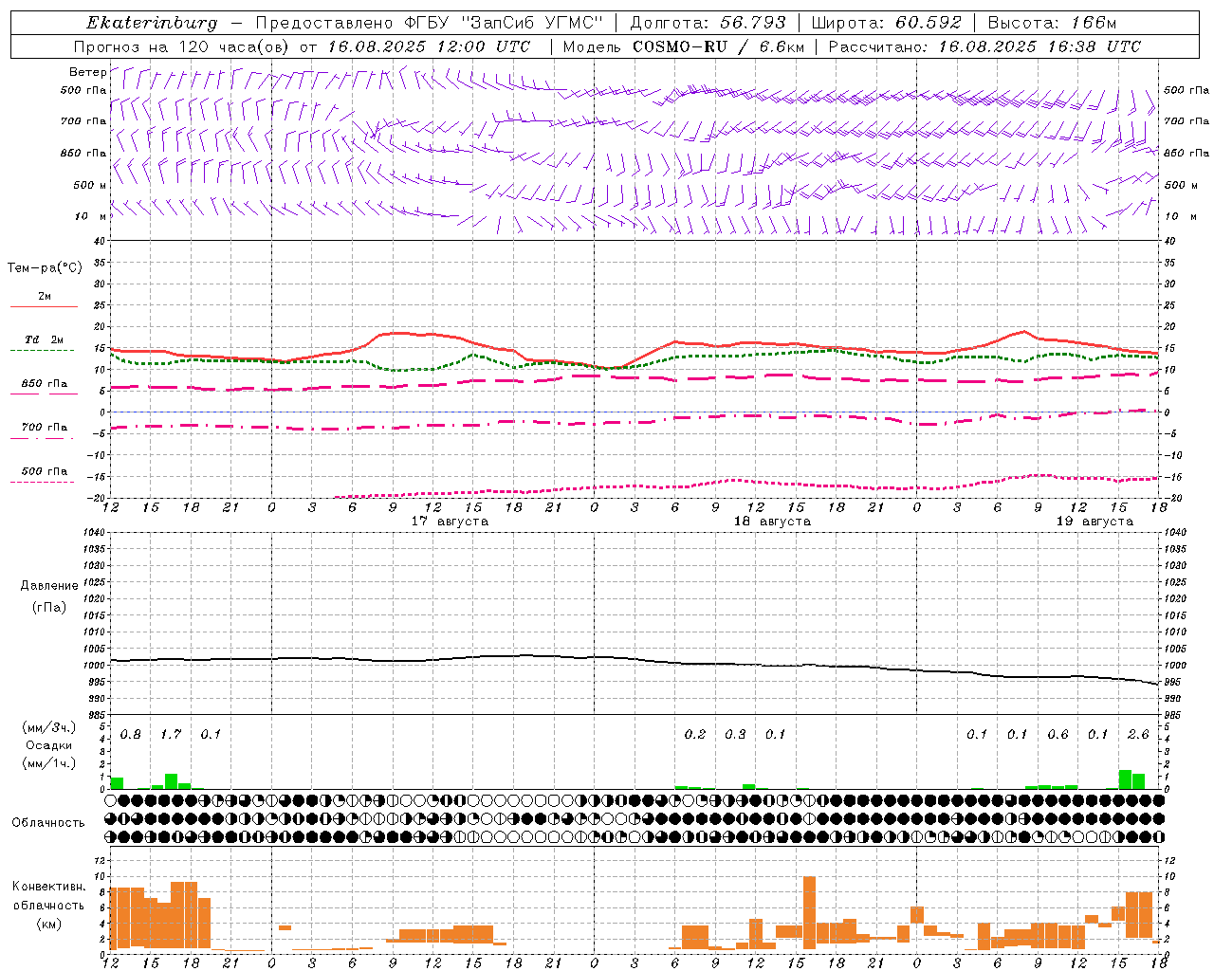This screenshot has height=971, width=1214.
Task: Click the tallest orange convective cloud bar
Action: (x=809, y=912)
